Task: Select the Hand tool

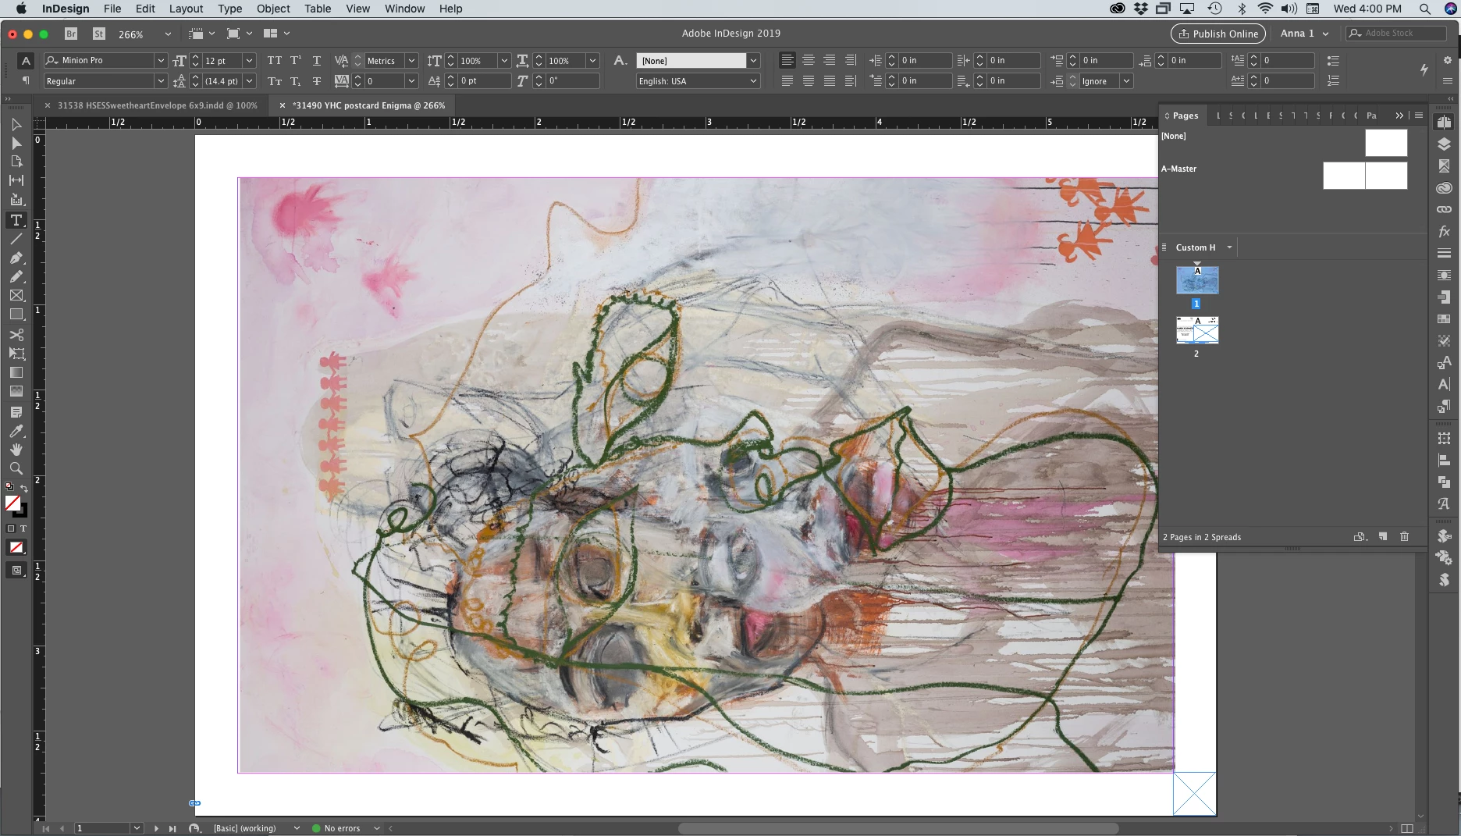Action: pos(16,450)
